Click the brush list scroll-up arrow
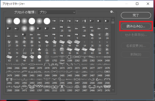 pos(113,20)
